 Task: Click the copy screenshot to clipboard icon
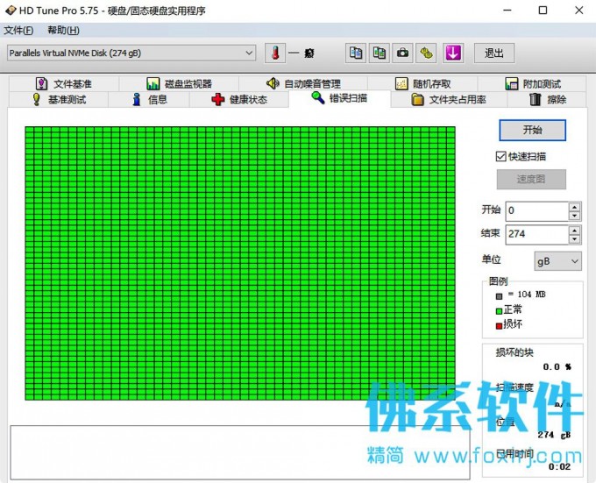pyautogui.click(x=380, y=53)
